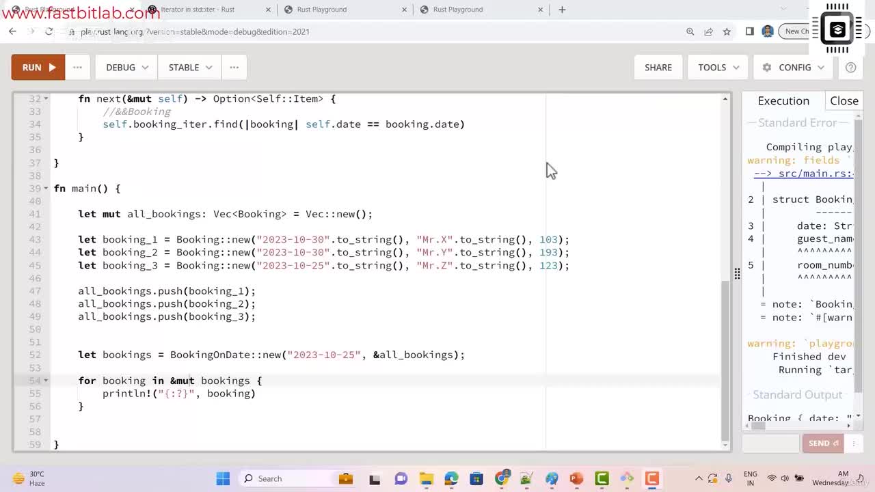Open the CONFIG dropdown menu
Screen dimensions: 875x492
tap(793, 67)
